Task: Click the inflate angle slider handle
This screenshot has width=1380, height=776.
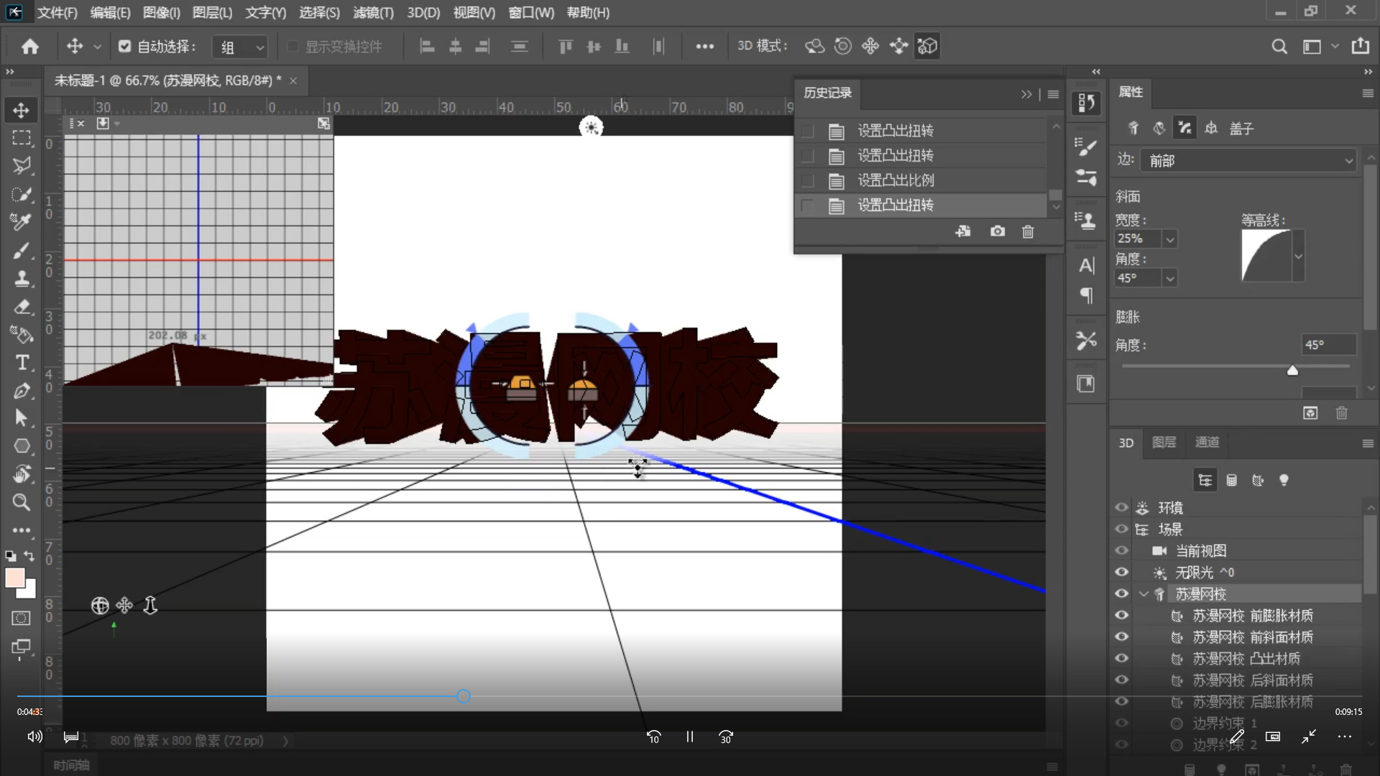Action: [1292, 371]
